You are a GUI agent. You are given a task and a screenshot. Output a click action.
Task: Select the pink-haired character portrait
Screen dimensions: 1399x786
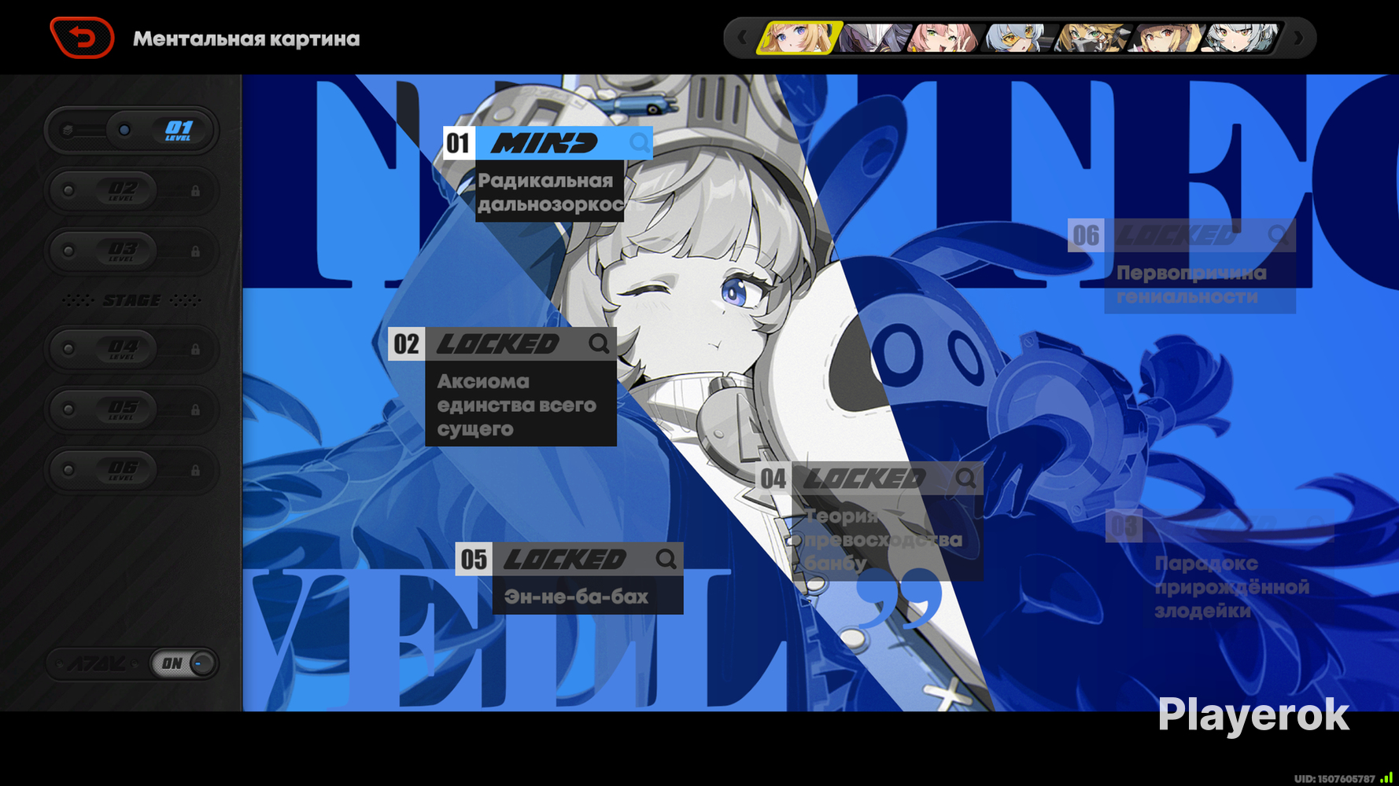(x=943, y=38)
